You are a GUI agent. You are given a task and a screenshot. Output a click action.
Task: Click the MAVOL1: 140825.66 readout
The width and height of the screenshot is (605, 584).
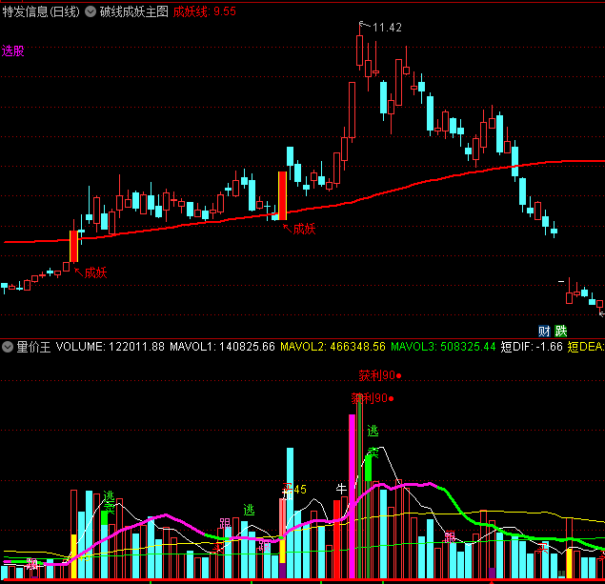pyautogui.click(x=222, y=347)
